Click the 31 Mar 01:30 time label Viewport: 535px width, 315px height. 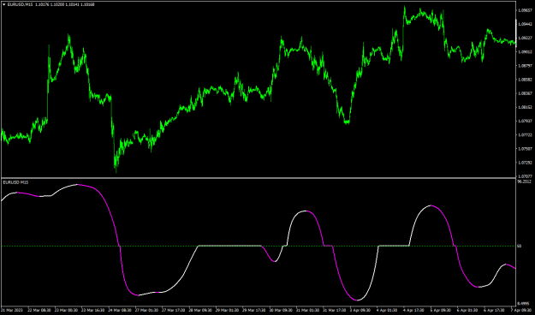(x=308, y=311)
